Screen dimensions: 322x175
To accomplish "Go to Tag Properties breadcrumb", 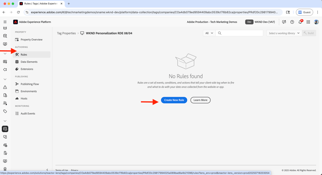I will (x=66, y=33).
